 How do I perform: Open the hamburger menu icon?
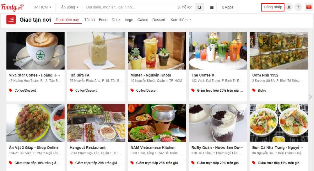coord(212,8)
